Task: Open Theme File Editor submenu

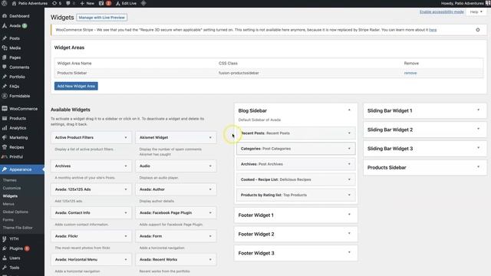Action: tap(18, 228)
